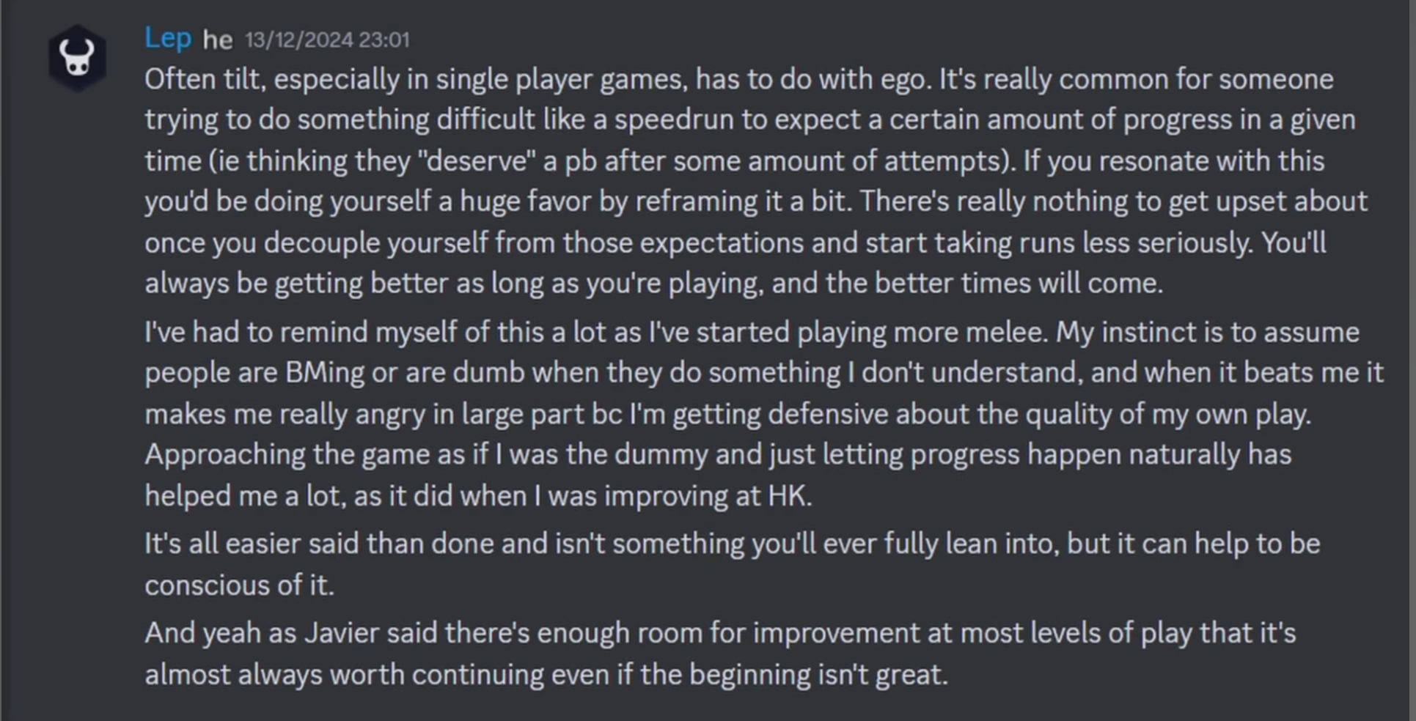Open the profile for username Lep
The width and height of the screenshot is (1416, 721).
168,37
